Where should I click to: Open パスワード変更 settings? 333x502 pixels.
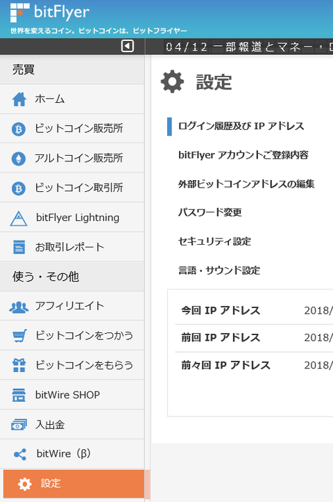tap(210, 212)
